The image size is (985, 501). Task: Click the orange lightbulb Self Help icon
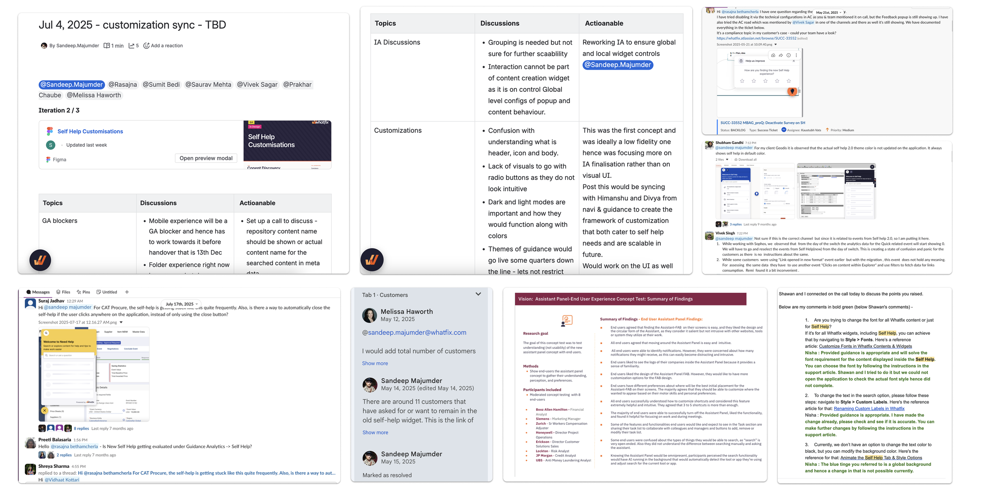coord(792,91)
